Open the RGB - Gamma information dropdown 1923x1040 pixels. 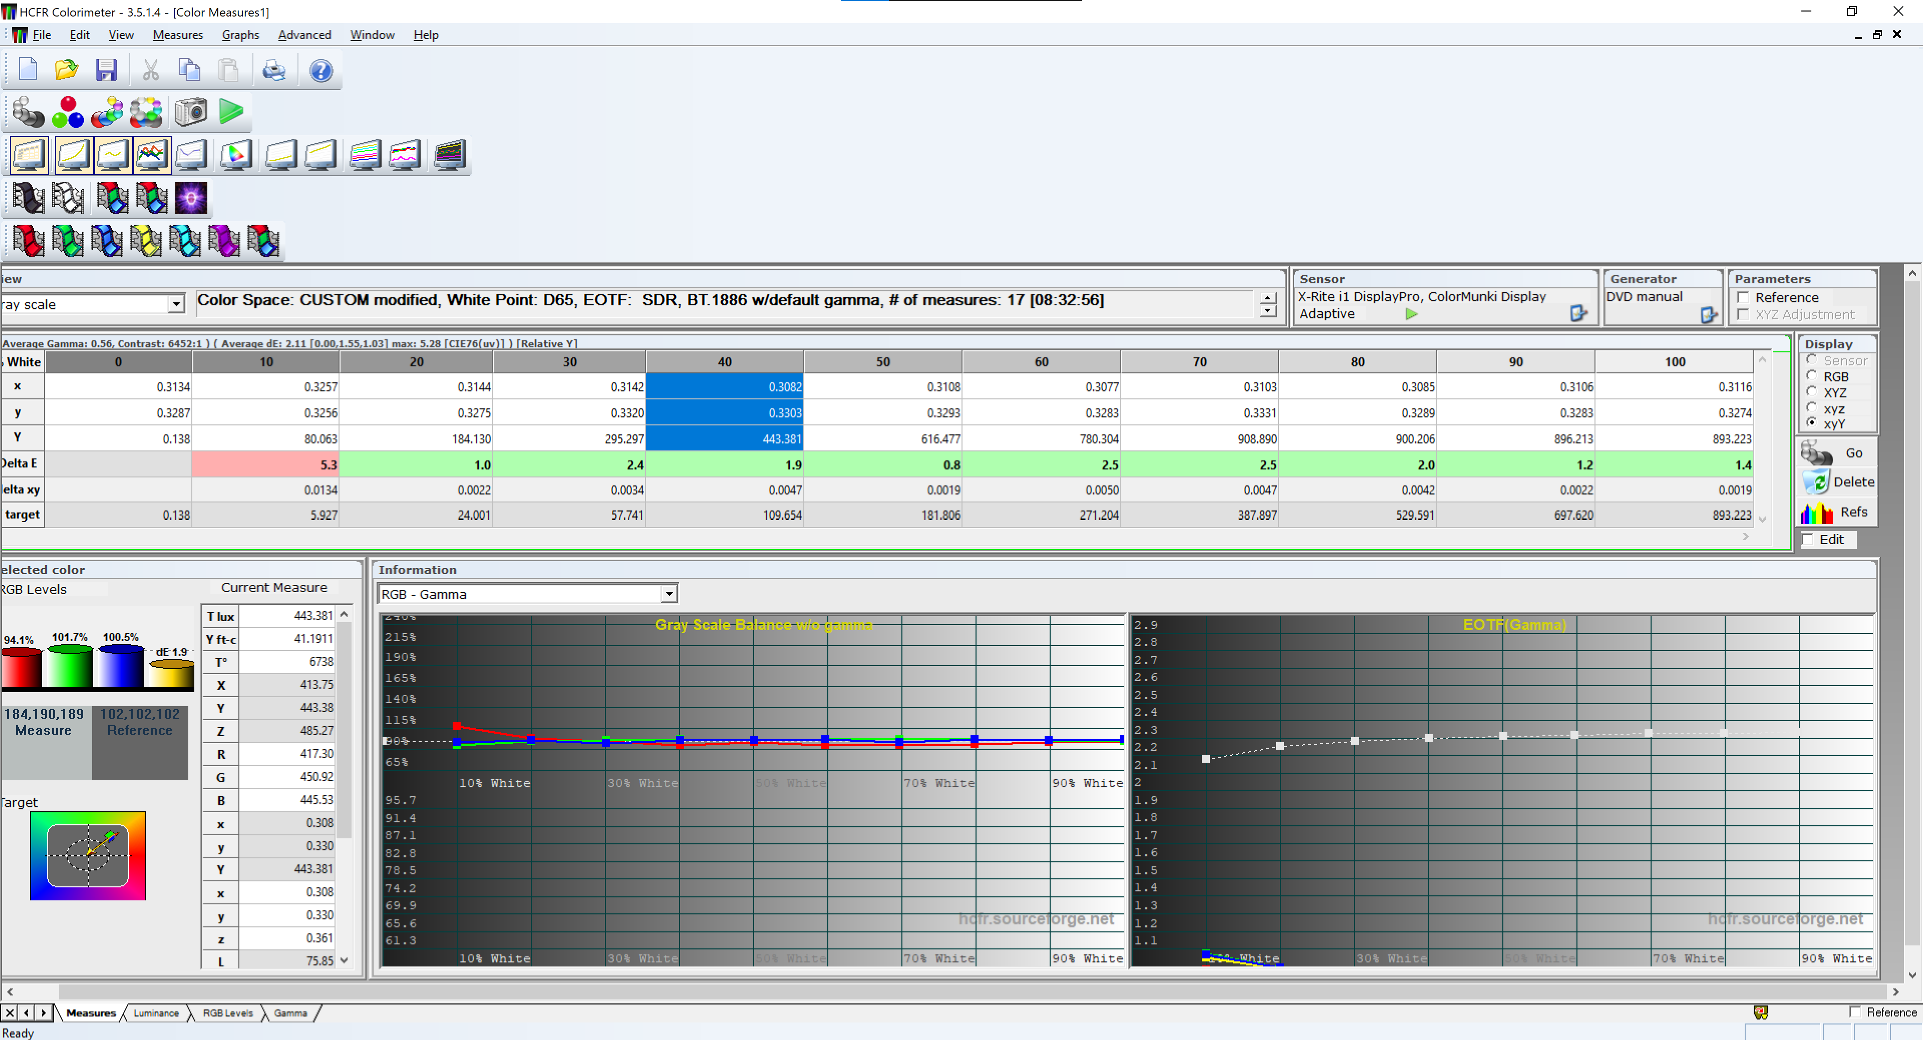tap(669, 595)
